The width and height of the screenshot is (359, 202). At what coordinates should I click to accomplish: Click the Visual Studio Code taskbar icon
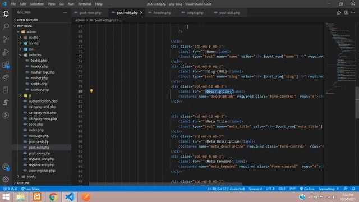pos(70,197)
